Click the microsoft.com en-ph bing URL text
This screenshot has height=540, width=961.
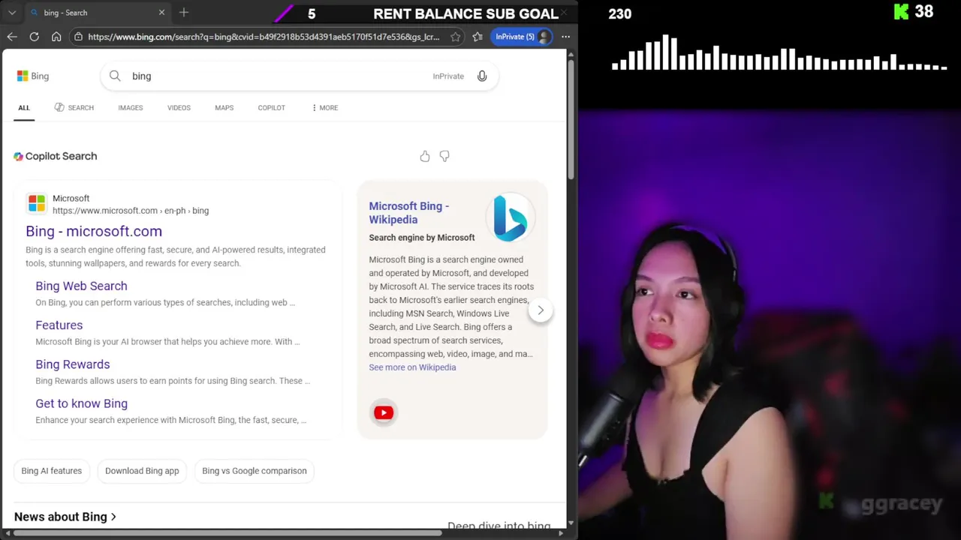[131, 211]
